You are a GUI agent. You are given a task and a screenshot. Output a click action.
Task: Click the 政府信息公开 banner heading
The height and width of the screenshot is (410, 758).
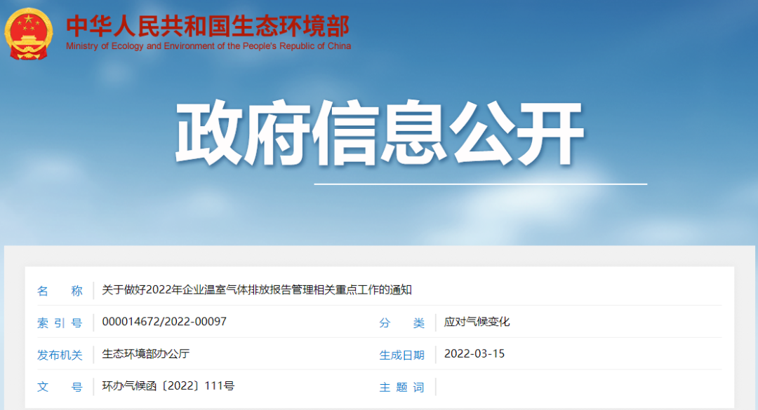pos(380,133)
